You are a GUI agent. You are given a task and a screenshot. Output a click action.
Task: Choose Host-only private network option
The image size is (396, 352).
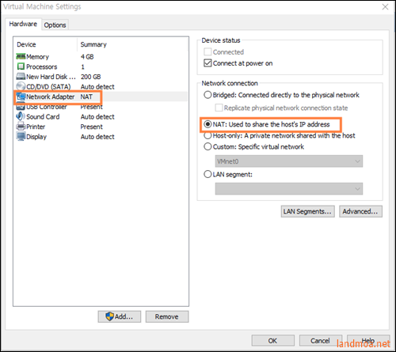click(x=208, y=135)
